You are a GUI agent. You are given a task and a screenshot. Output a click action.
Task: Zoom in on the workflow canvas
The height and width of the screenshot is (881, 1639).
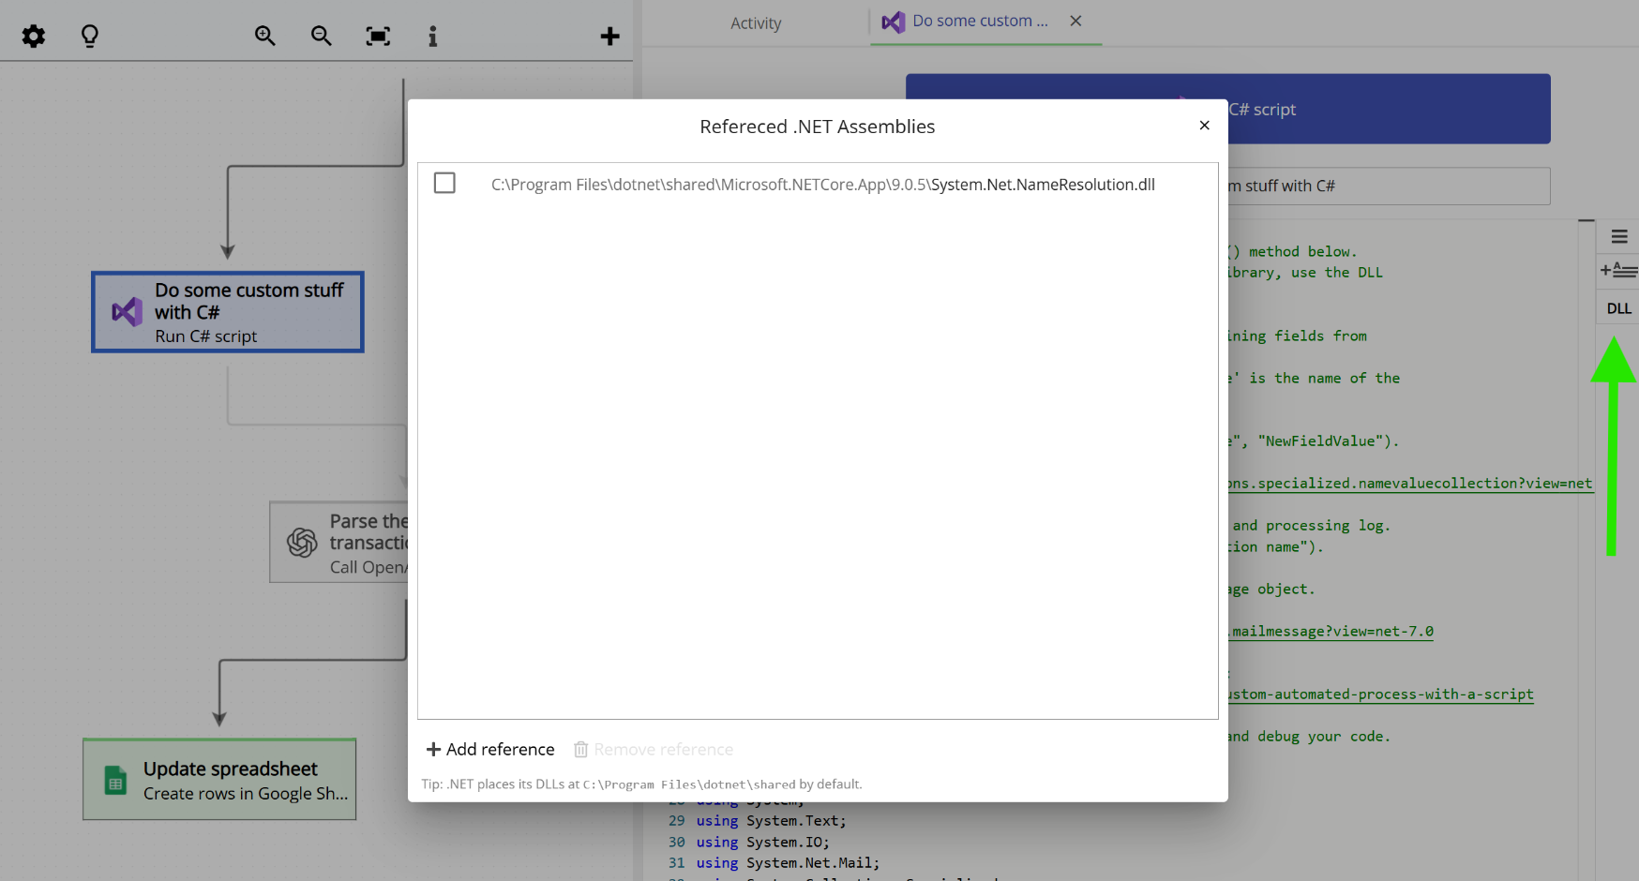pos(264,36)
